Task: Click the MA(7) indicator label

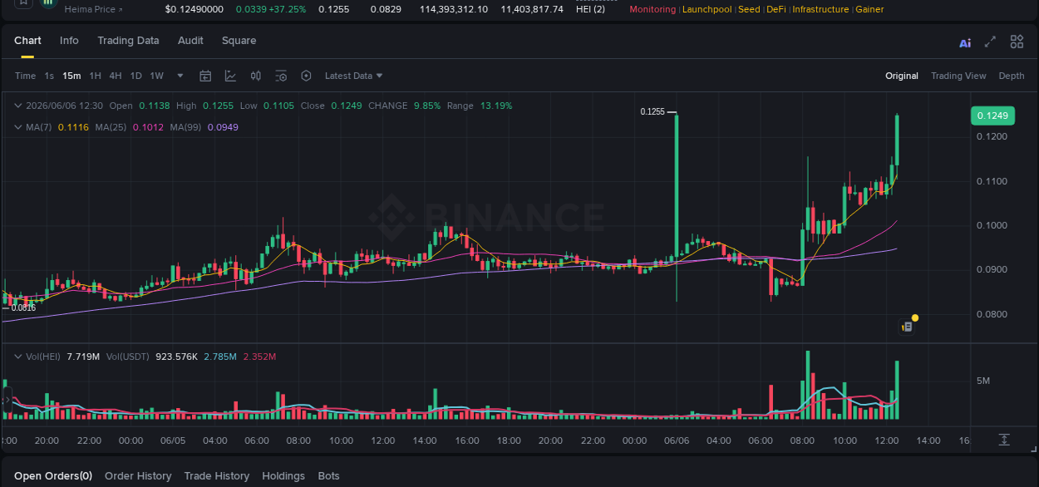Action: [x=38, y=127]
